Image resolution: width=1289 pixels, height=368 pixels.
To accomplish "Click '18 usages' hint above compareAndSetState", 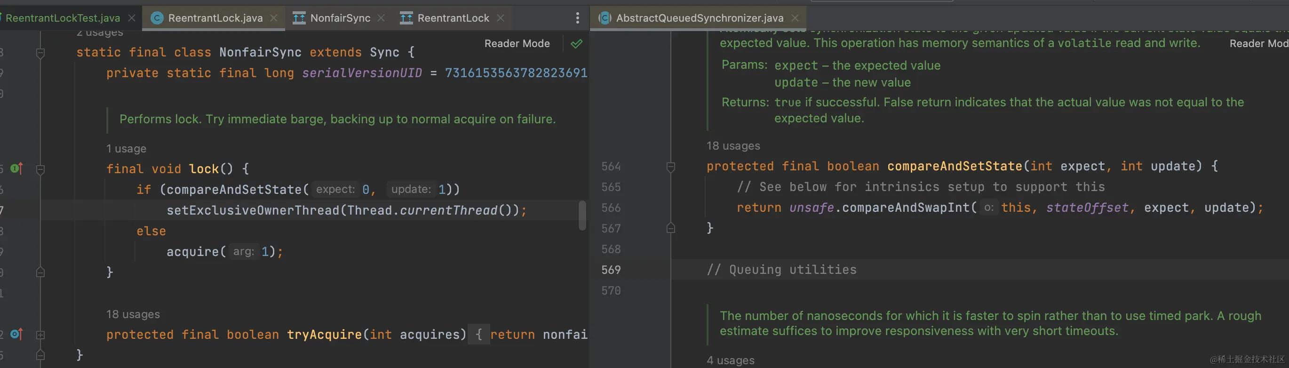I will click(x=733, y=146).
